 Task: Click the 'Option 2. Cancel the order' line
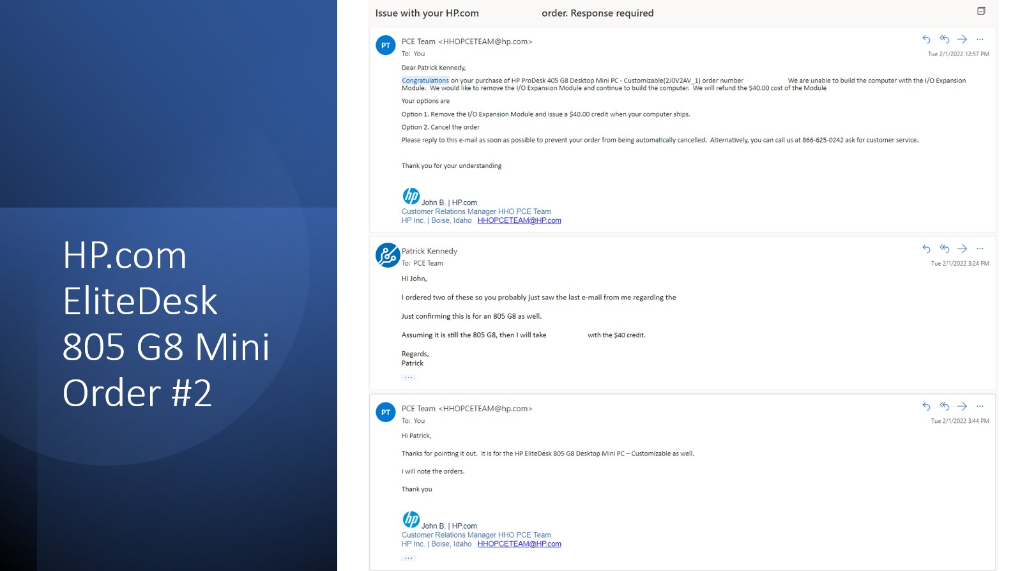click(x=441, y=127)
